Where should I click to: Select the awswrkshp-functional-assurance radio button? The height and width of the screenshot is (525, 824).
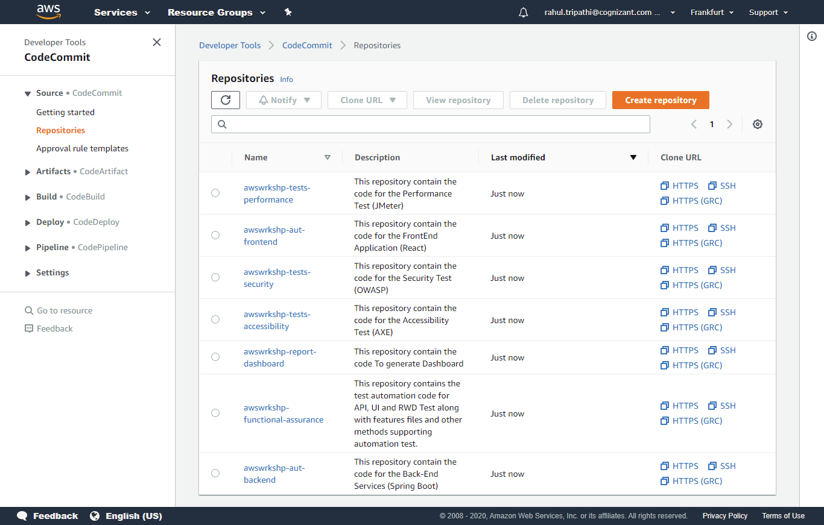tap(215, 413)
